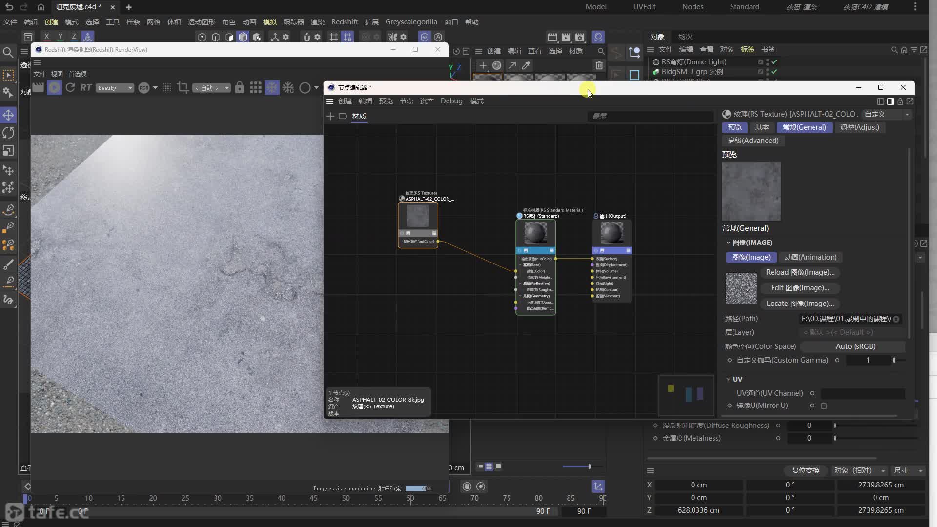Screen dimensions: 937x527
Task: Click the refresh render icon in RenderView
Action: (70, 87)
